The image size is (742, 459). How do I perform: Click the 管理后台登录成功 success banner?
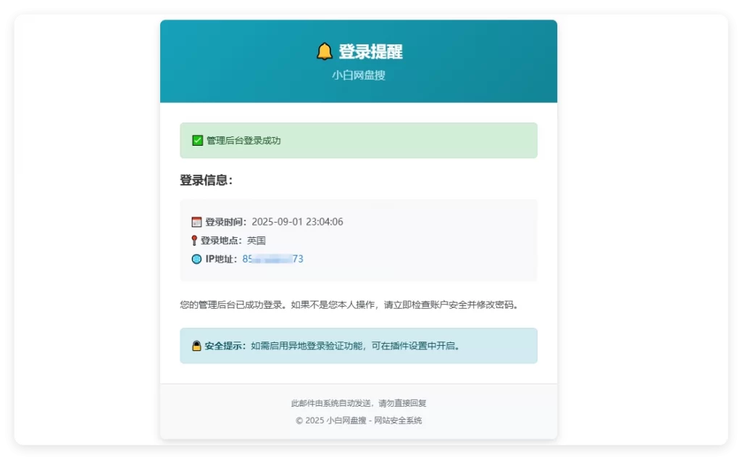359,140
